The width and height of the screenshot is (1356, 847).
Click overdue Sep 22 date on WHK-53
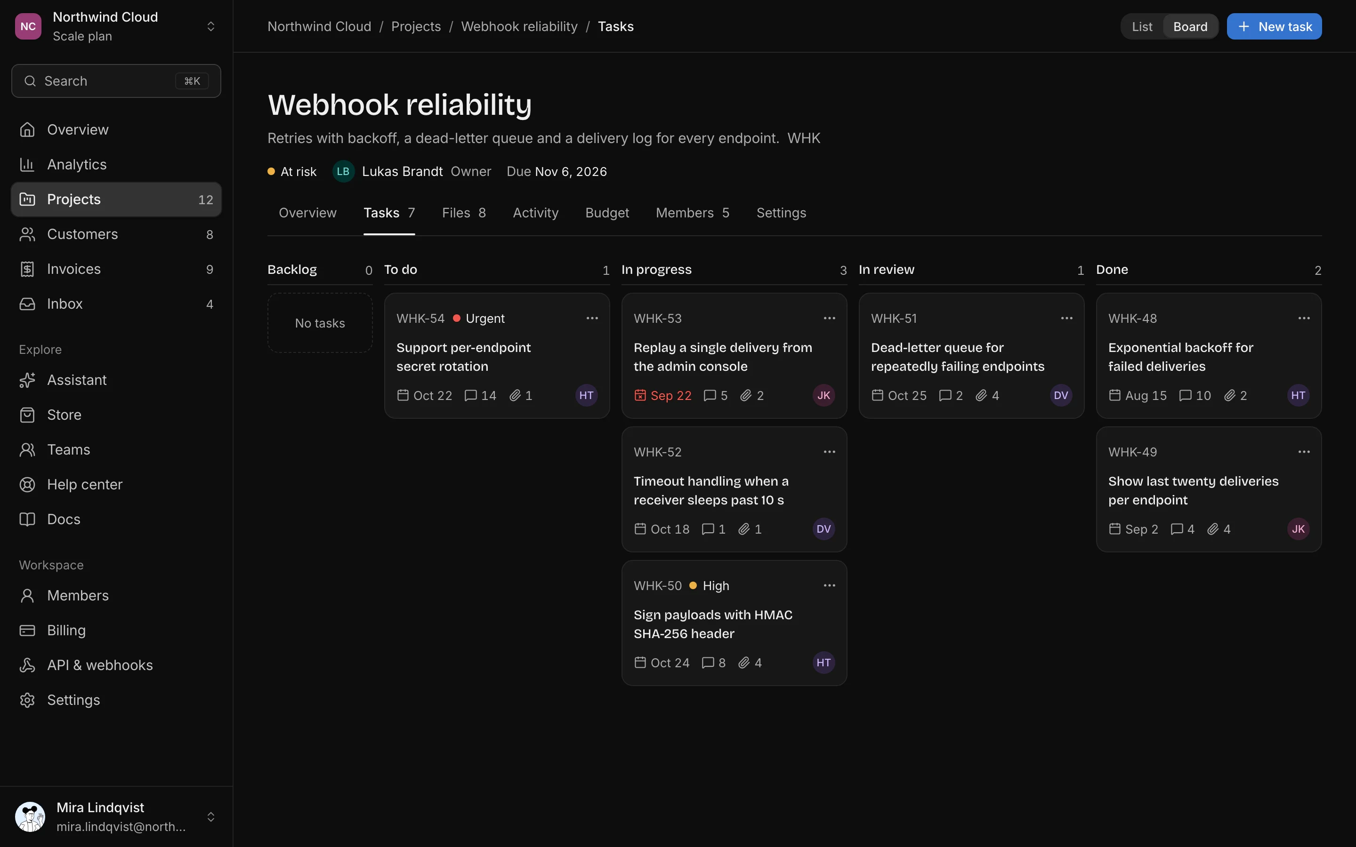point(662,395)
